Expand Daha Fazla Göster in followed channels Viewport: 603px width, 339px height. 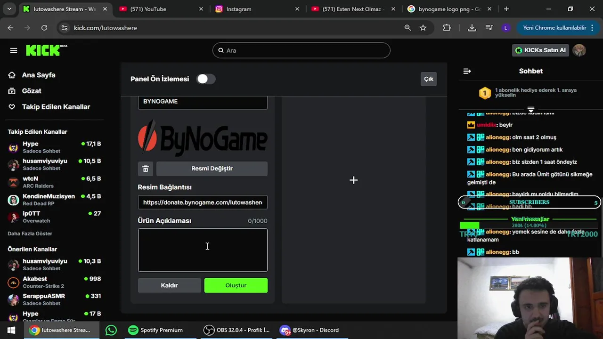click(30, 234)
